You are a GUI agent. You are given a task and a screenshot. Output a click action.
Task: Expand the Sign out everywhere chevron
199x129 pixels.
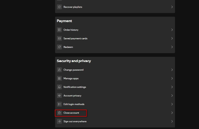click(x=172, y=121)
